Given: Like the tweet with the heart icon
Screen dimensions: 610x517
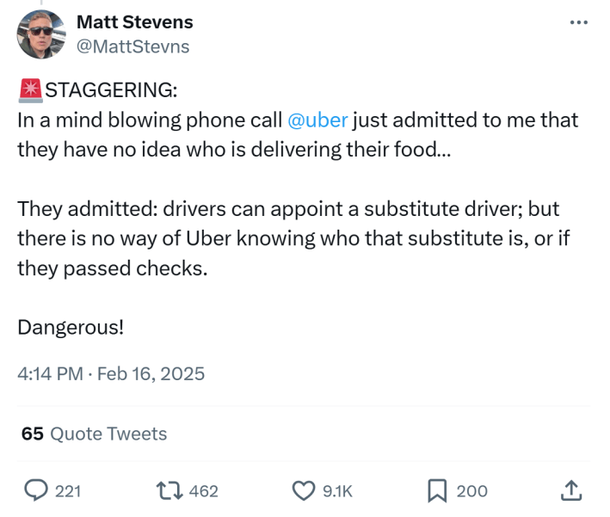Looking at the screenshot, I should tap(304, 490).
